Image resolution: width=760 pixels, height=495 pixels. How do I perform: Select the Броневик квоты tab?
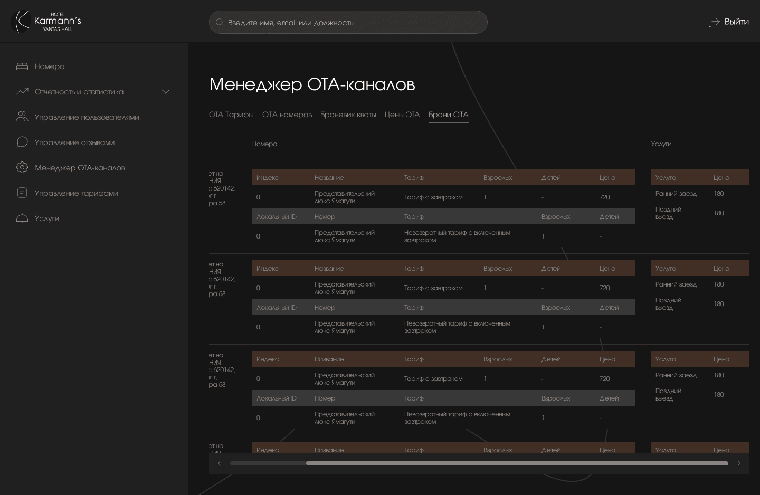(x=348, y=115)
